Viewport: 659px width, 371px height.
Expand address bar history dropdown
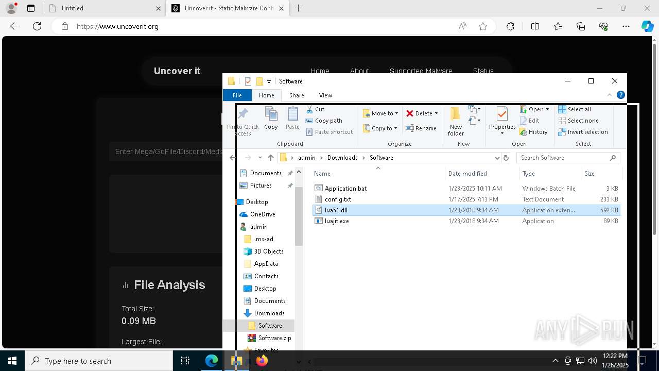(x=497, y=158)
